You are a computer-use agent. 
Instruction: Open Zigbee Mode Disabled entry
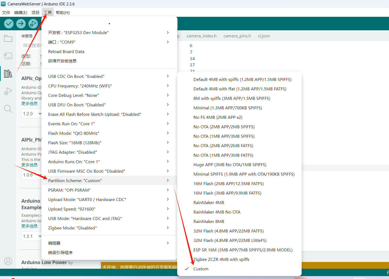pos(109,228)
